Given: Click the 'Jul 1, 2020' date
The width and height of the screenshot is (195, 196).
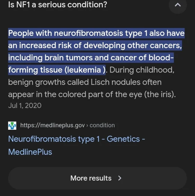Looking at the screenshot, I should pyautogui.click(x=25, y=105).
